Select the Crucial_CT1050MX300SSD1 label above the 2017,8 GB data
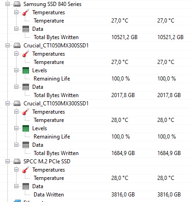This screenshot has width=190, height=202. (x=56, y=46)
